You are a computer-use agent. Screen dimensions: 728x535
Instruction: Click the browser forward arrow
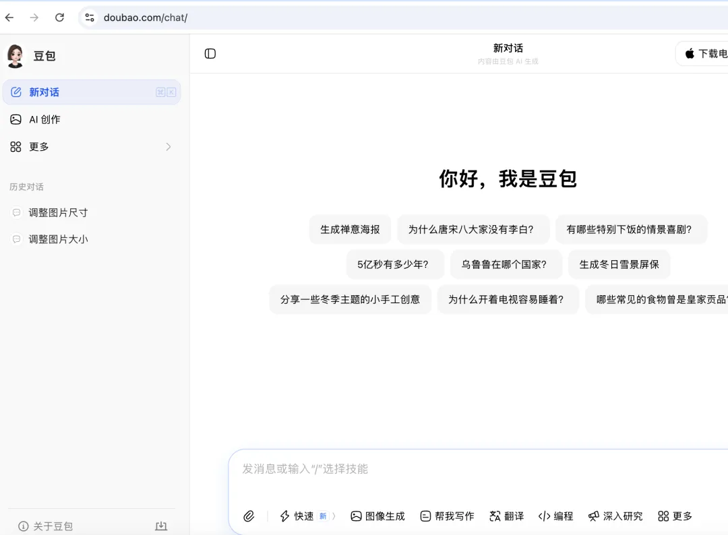coord(34,18)
